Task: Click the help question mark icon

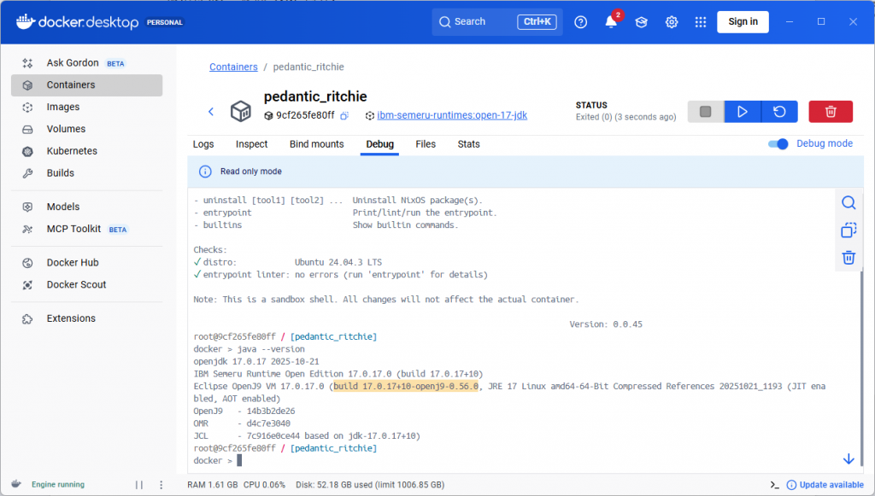Action: click(581, 22)
